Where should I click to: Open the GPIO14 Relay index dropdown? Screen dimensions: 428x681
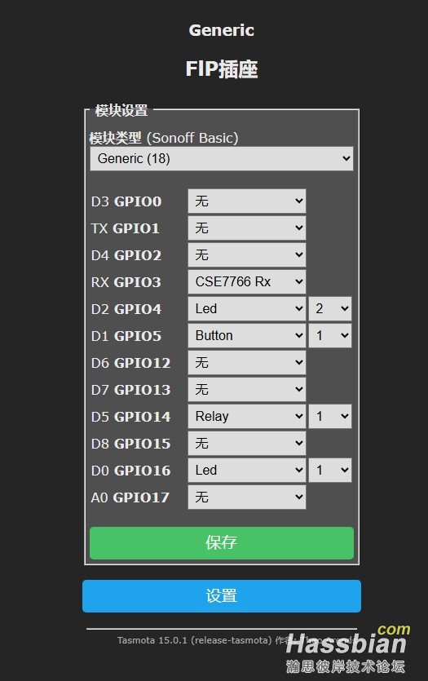pos(330,417)
